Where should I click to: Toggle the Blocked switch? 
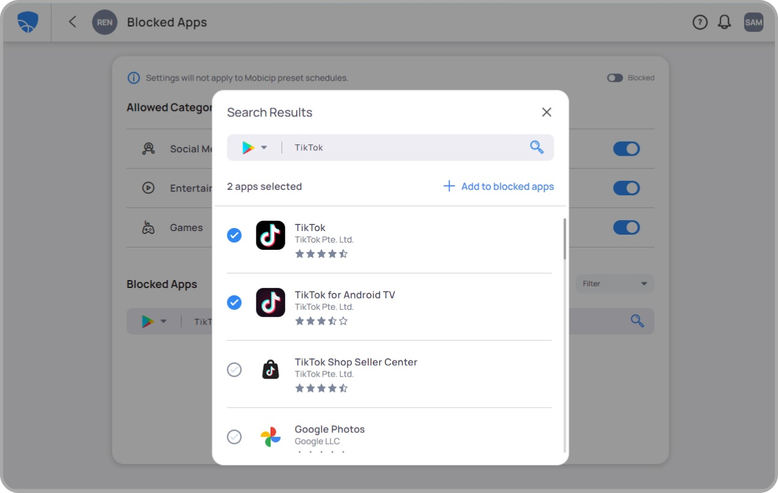615,78
